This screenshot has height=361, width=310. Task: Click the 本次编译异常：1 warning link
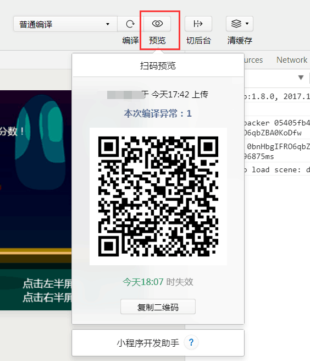tap(158, 113)
